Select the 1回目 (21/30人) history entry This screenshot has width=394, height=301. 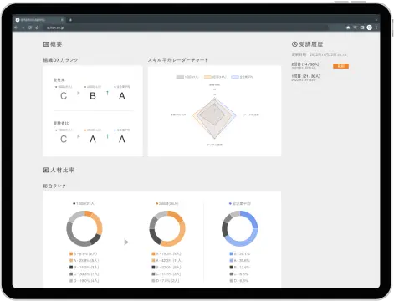306,78
